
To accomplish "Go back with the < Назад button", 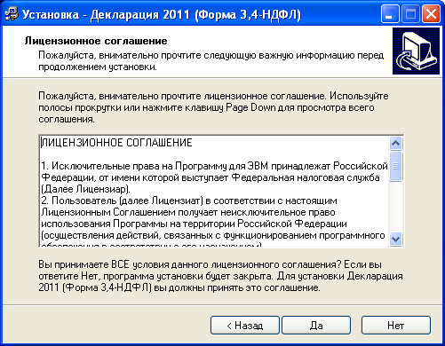I will [x=245, y=326].
